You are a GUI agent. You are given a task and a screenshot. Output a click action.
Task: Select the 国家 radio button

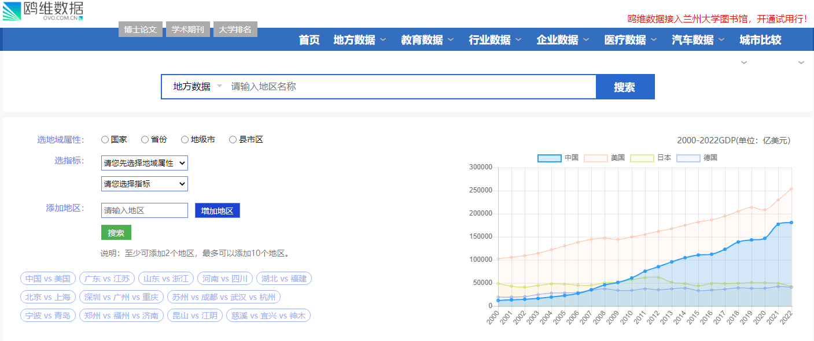click(x=105, y=139)
